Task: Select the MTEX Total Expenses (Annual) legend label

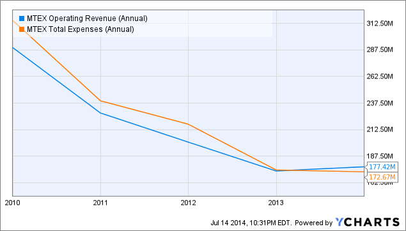Action: [81, 29]
